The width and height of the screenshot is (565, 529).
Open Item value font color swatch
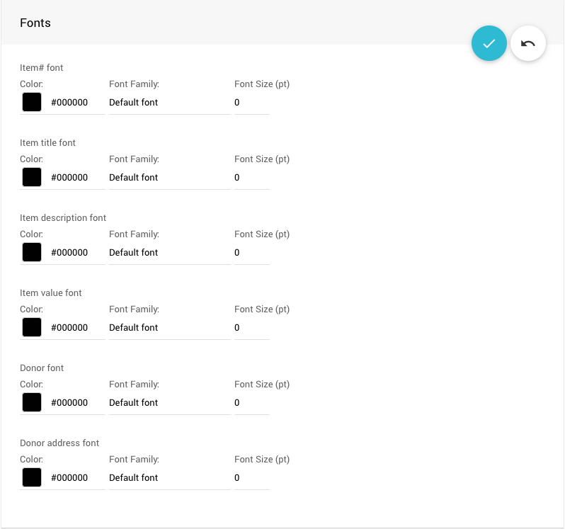point(32,327)
